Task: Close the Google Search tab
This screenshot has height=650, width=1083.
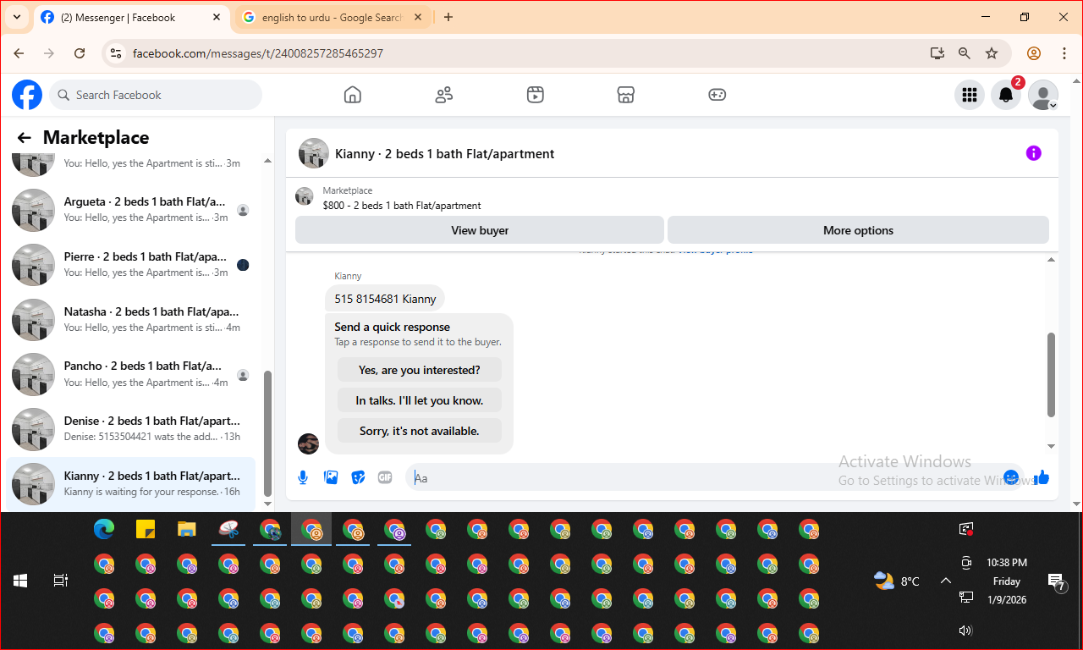Action: 420,17
